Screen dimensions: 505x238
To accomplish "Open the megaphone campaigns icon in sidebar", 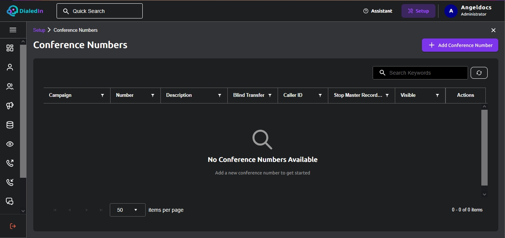I will [10, 106].
